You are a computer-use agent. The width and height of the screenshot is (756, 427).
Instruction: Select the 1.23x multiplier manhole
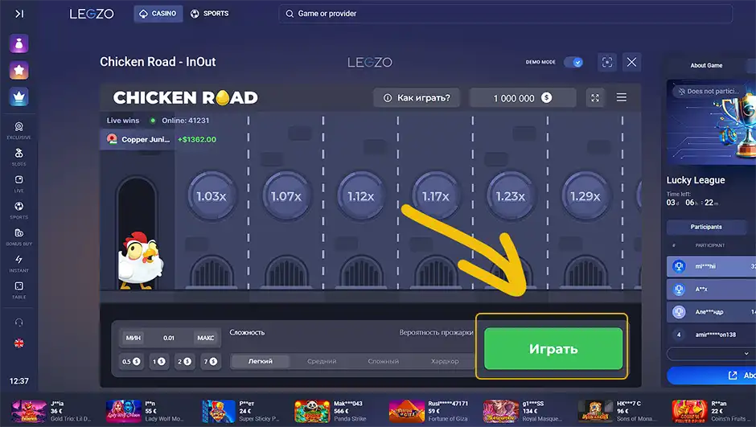coord(511,196)
